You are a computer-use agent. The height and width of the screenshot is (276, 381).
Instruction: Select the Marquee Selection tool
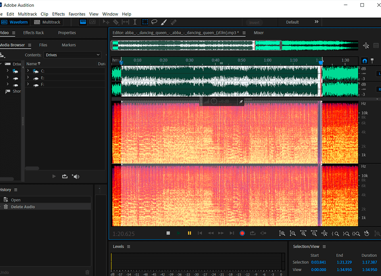coord(145,22)
